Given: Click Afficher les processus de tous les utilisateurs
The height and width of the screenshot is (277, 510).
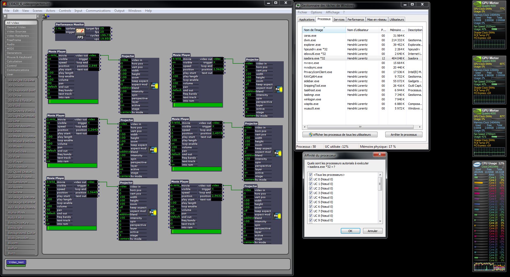Looking at the screenshot, I should coord(340,135).
